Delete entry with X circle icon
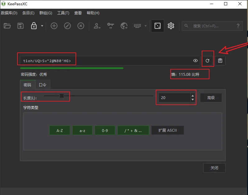Image resolution: width=248 pixels, height=195 pixels. 81,26
